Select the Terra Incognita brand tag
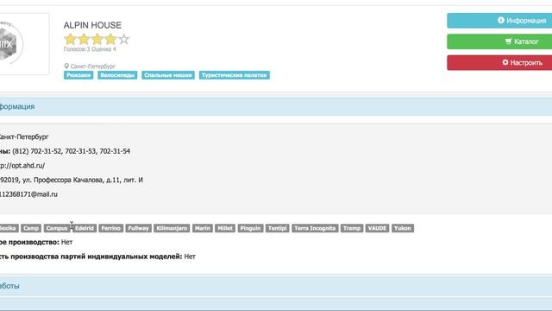This screenshot has width=552, height=311. (x=315, y=228)
